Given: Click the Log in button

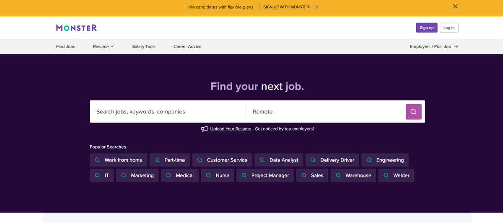Looking at the screenshot, I should pos(449,28).
